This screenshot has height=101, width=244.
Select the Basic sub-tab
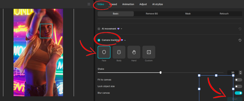click(116, 14)
